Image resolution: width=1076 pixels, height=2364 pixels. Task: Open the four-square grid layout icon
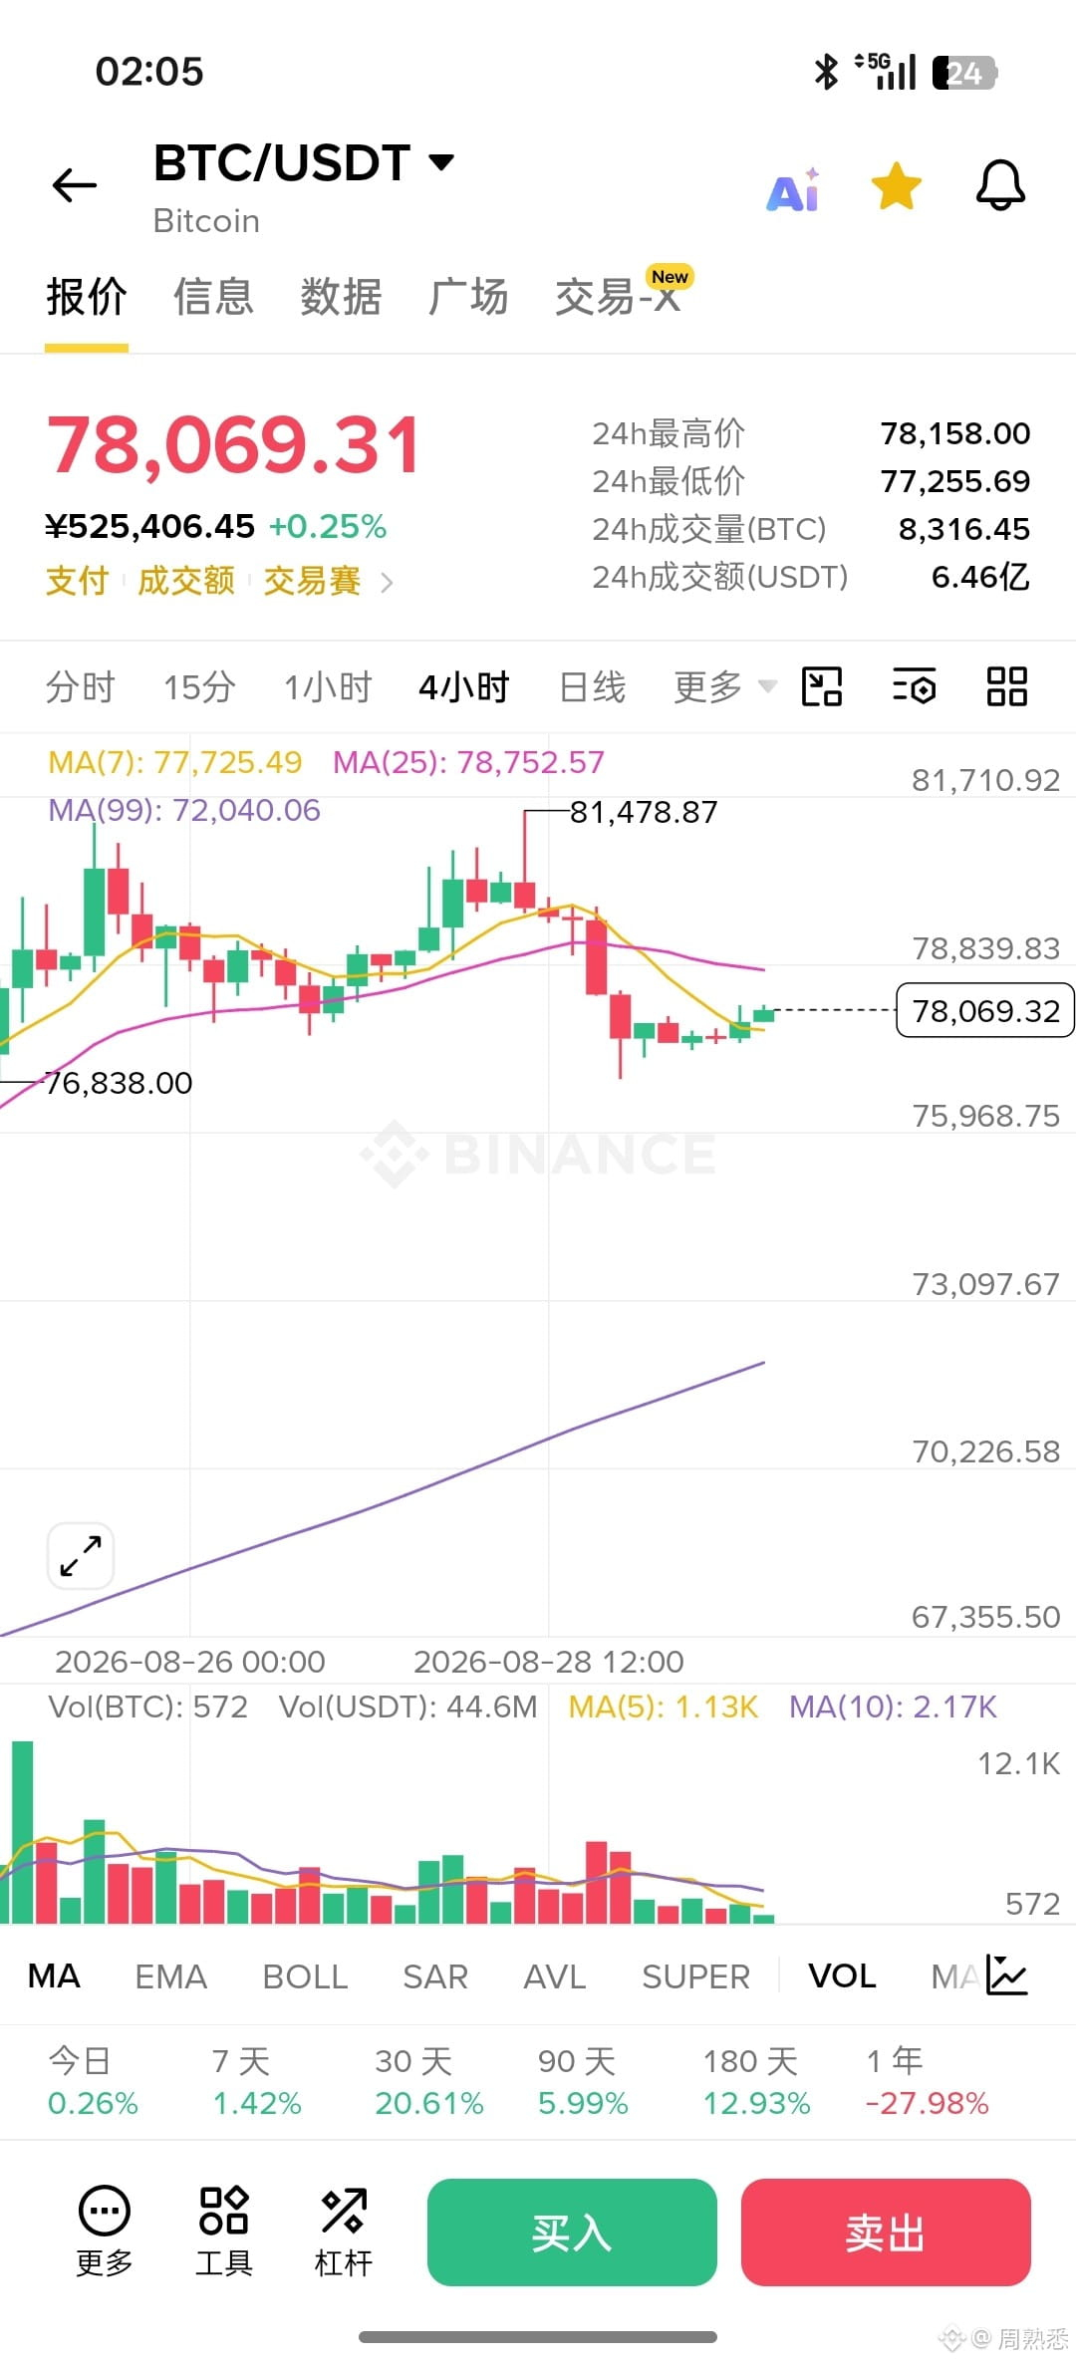click(1007, 686)
